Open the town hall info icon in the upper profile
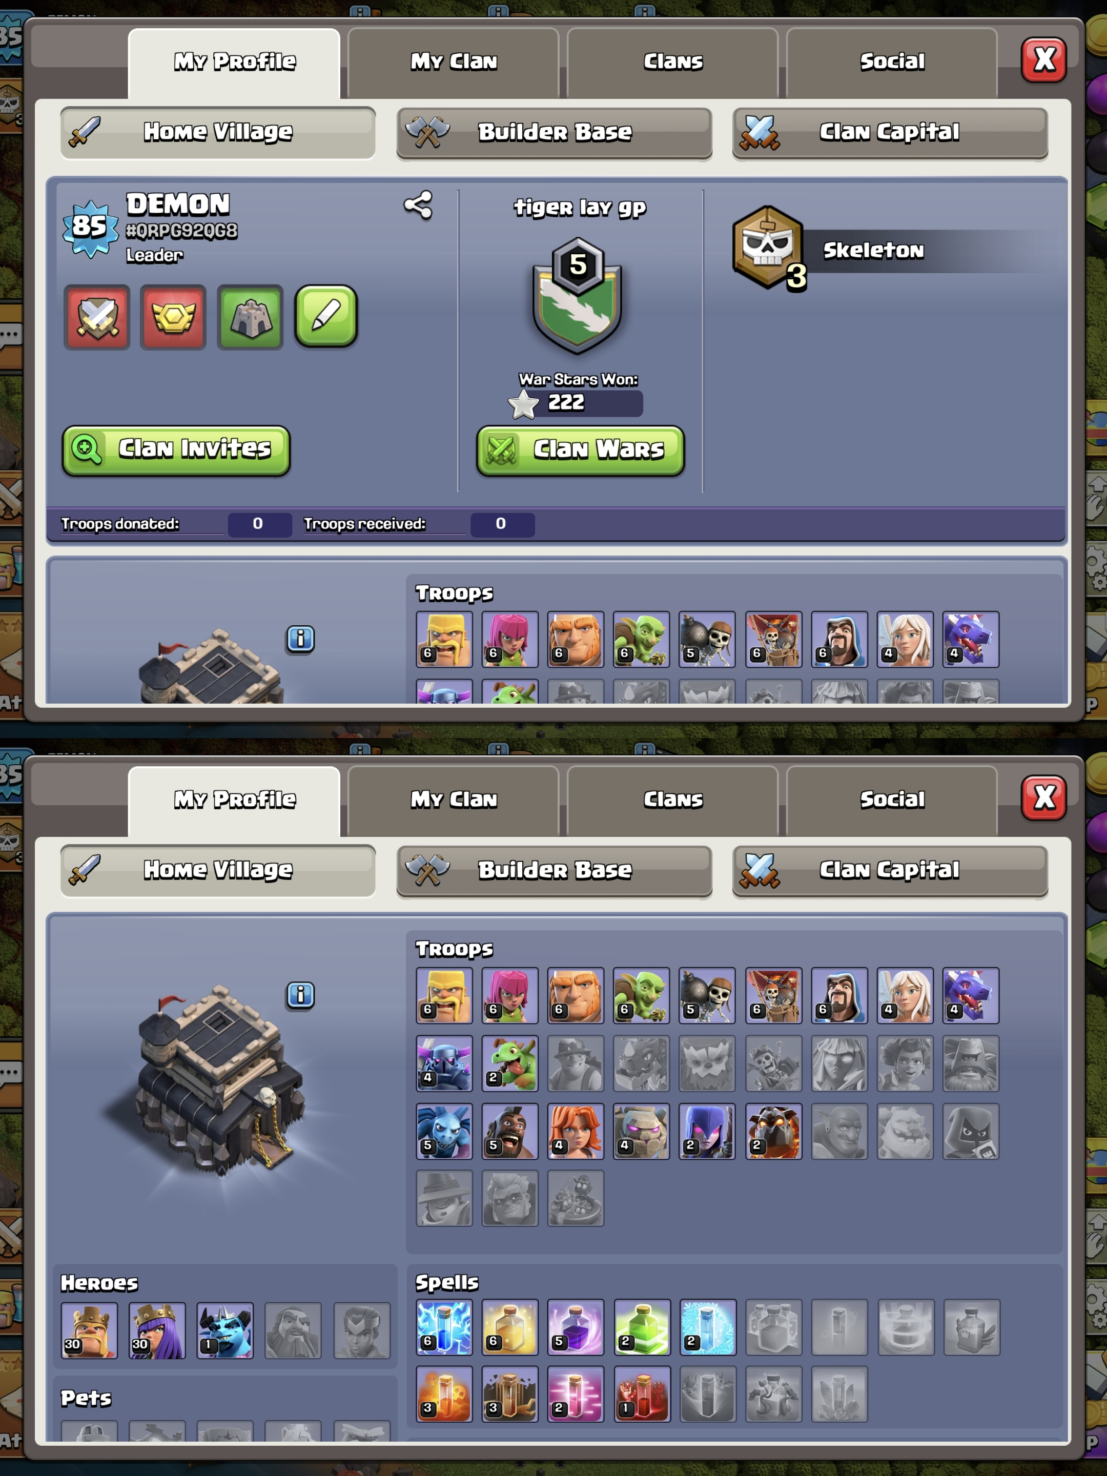Image resolution: width=1107 pixels, height=1476 pixels. pos(300,639)
